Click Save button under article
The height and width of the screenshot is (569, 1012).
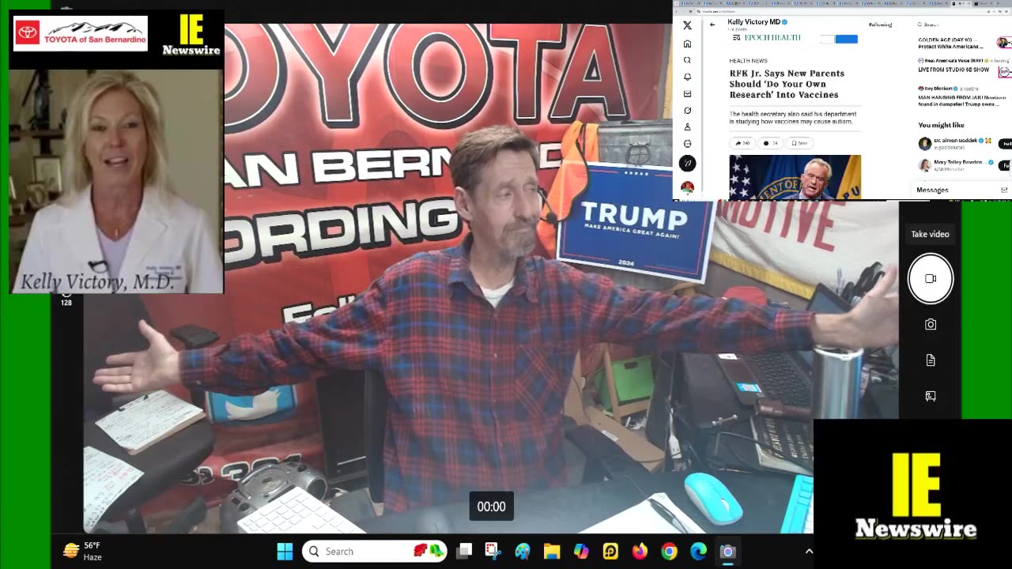coord(799,143)
